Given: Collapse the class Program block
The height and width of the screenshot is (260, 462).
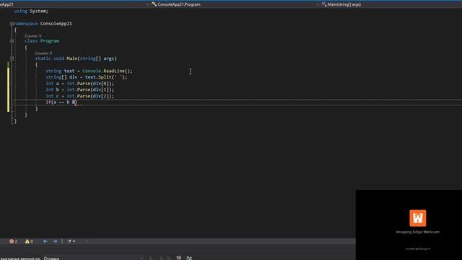Looking at the screenshot, I should click(x=12, y=41).
